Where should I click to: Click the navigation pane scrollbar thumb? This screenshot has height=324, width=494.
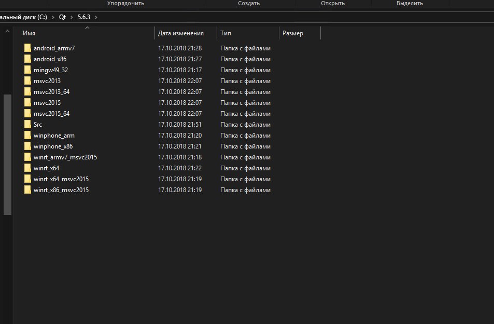[x=8, y=155]
